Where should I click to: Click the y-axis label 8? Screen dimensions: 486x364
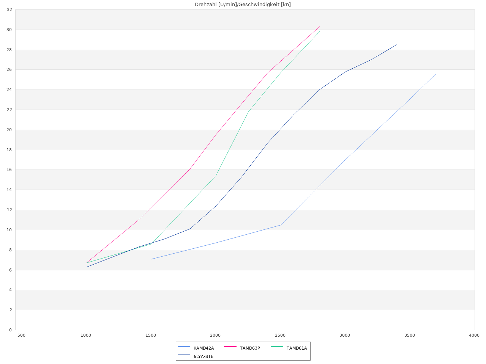tap(11, 250)
